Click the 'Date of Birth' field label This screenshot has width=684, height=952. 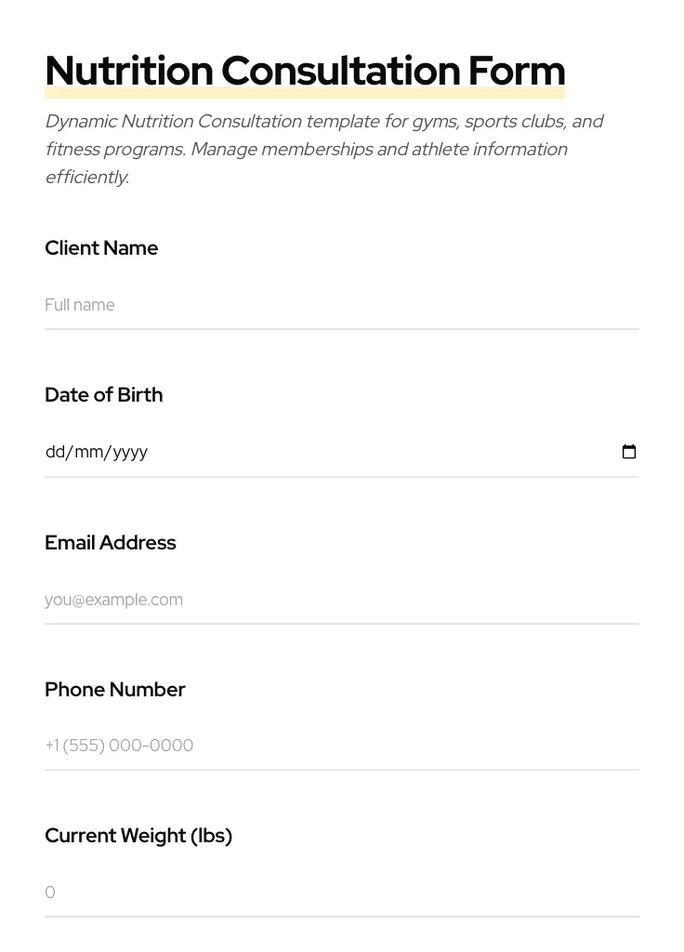[103, 395]
